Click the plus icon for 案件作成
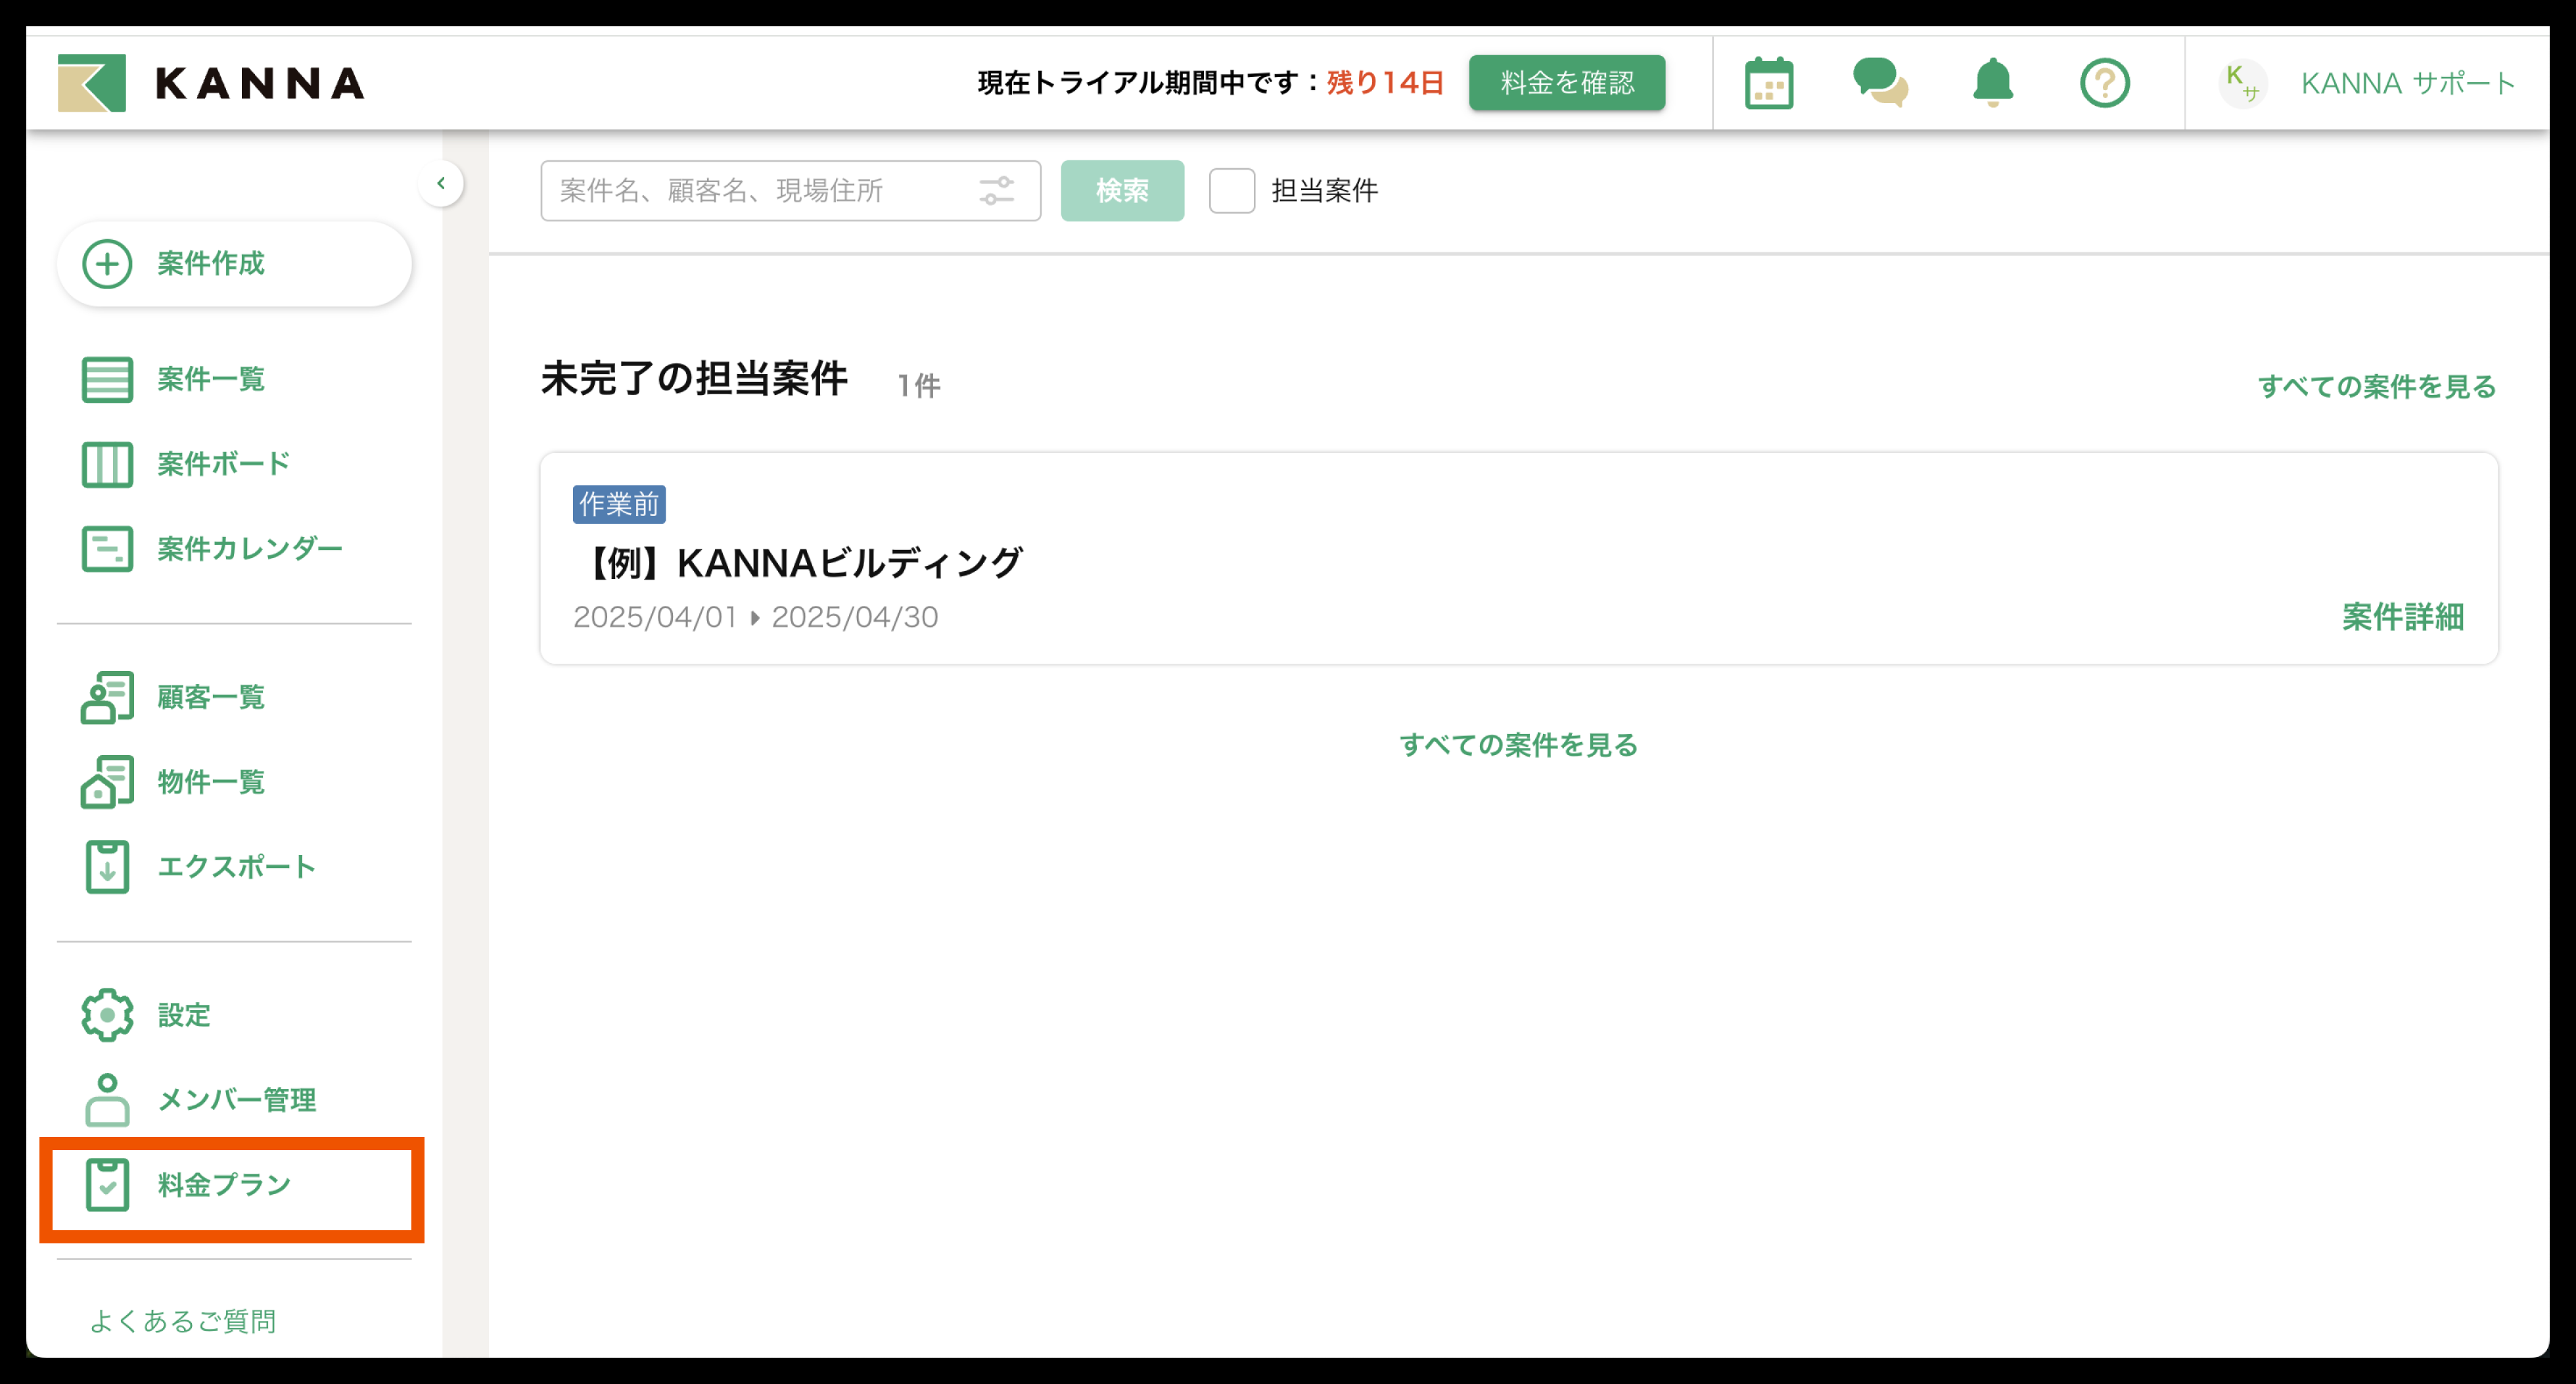This screenshot has width=2576, height=1384. (107, 264)
